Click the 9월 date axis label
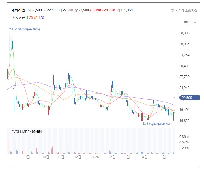204x169 pixels. click(27, 157)
